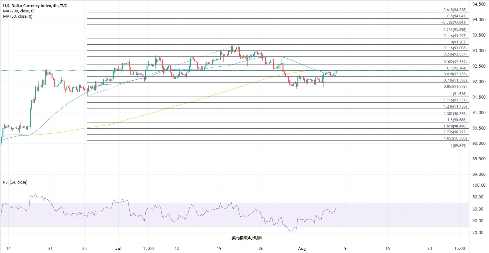Click the 2(89.849) Fibonacci label
Image resolution: width=489 pixels, height=253 pixels.
click(x=459, y=146)
